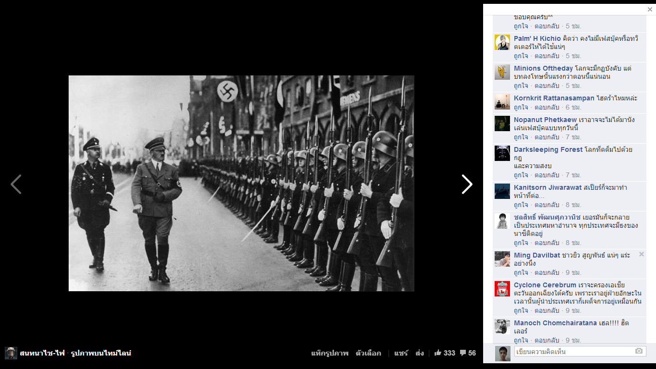
Task: Reply to Kanitsorn Jiwarawat via ตอบกลับ
Action: pyautogui.click(x=547, y=205)
